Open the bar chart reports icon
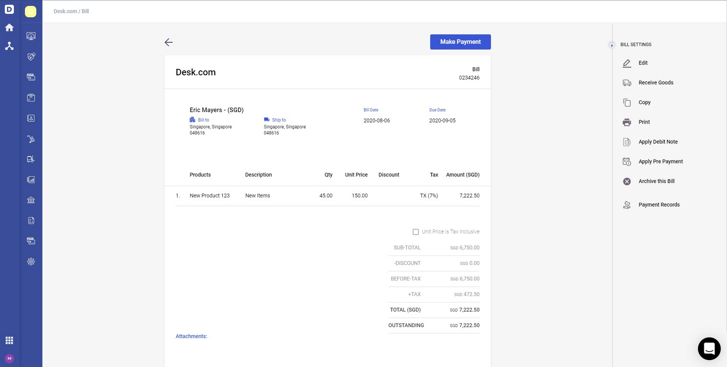 31,180
